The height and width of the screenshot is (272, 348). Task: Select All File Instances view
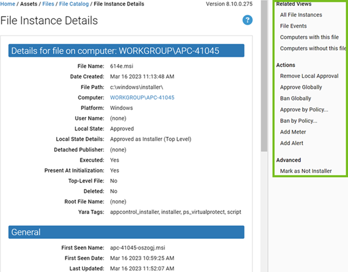pos(302,15)
